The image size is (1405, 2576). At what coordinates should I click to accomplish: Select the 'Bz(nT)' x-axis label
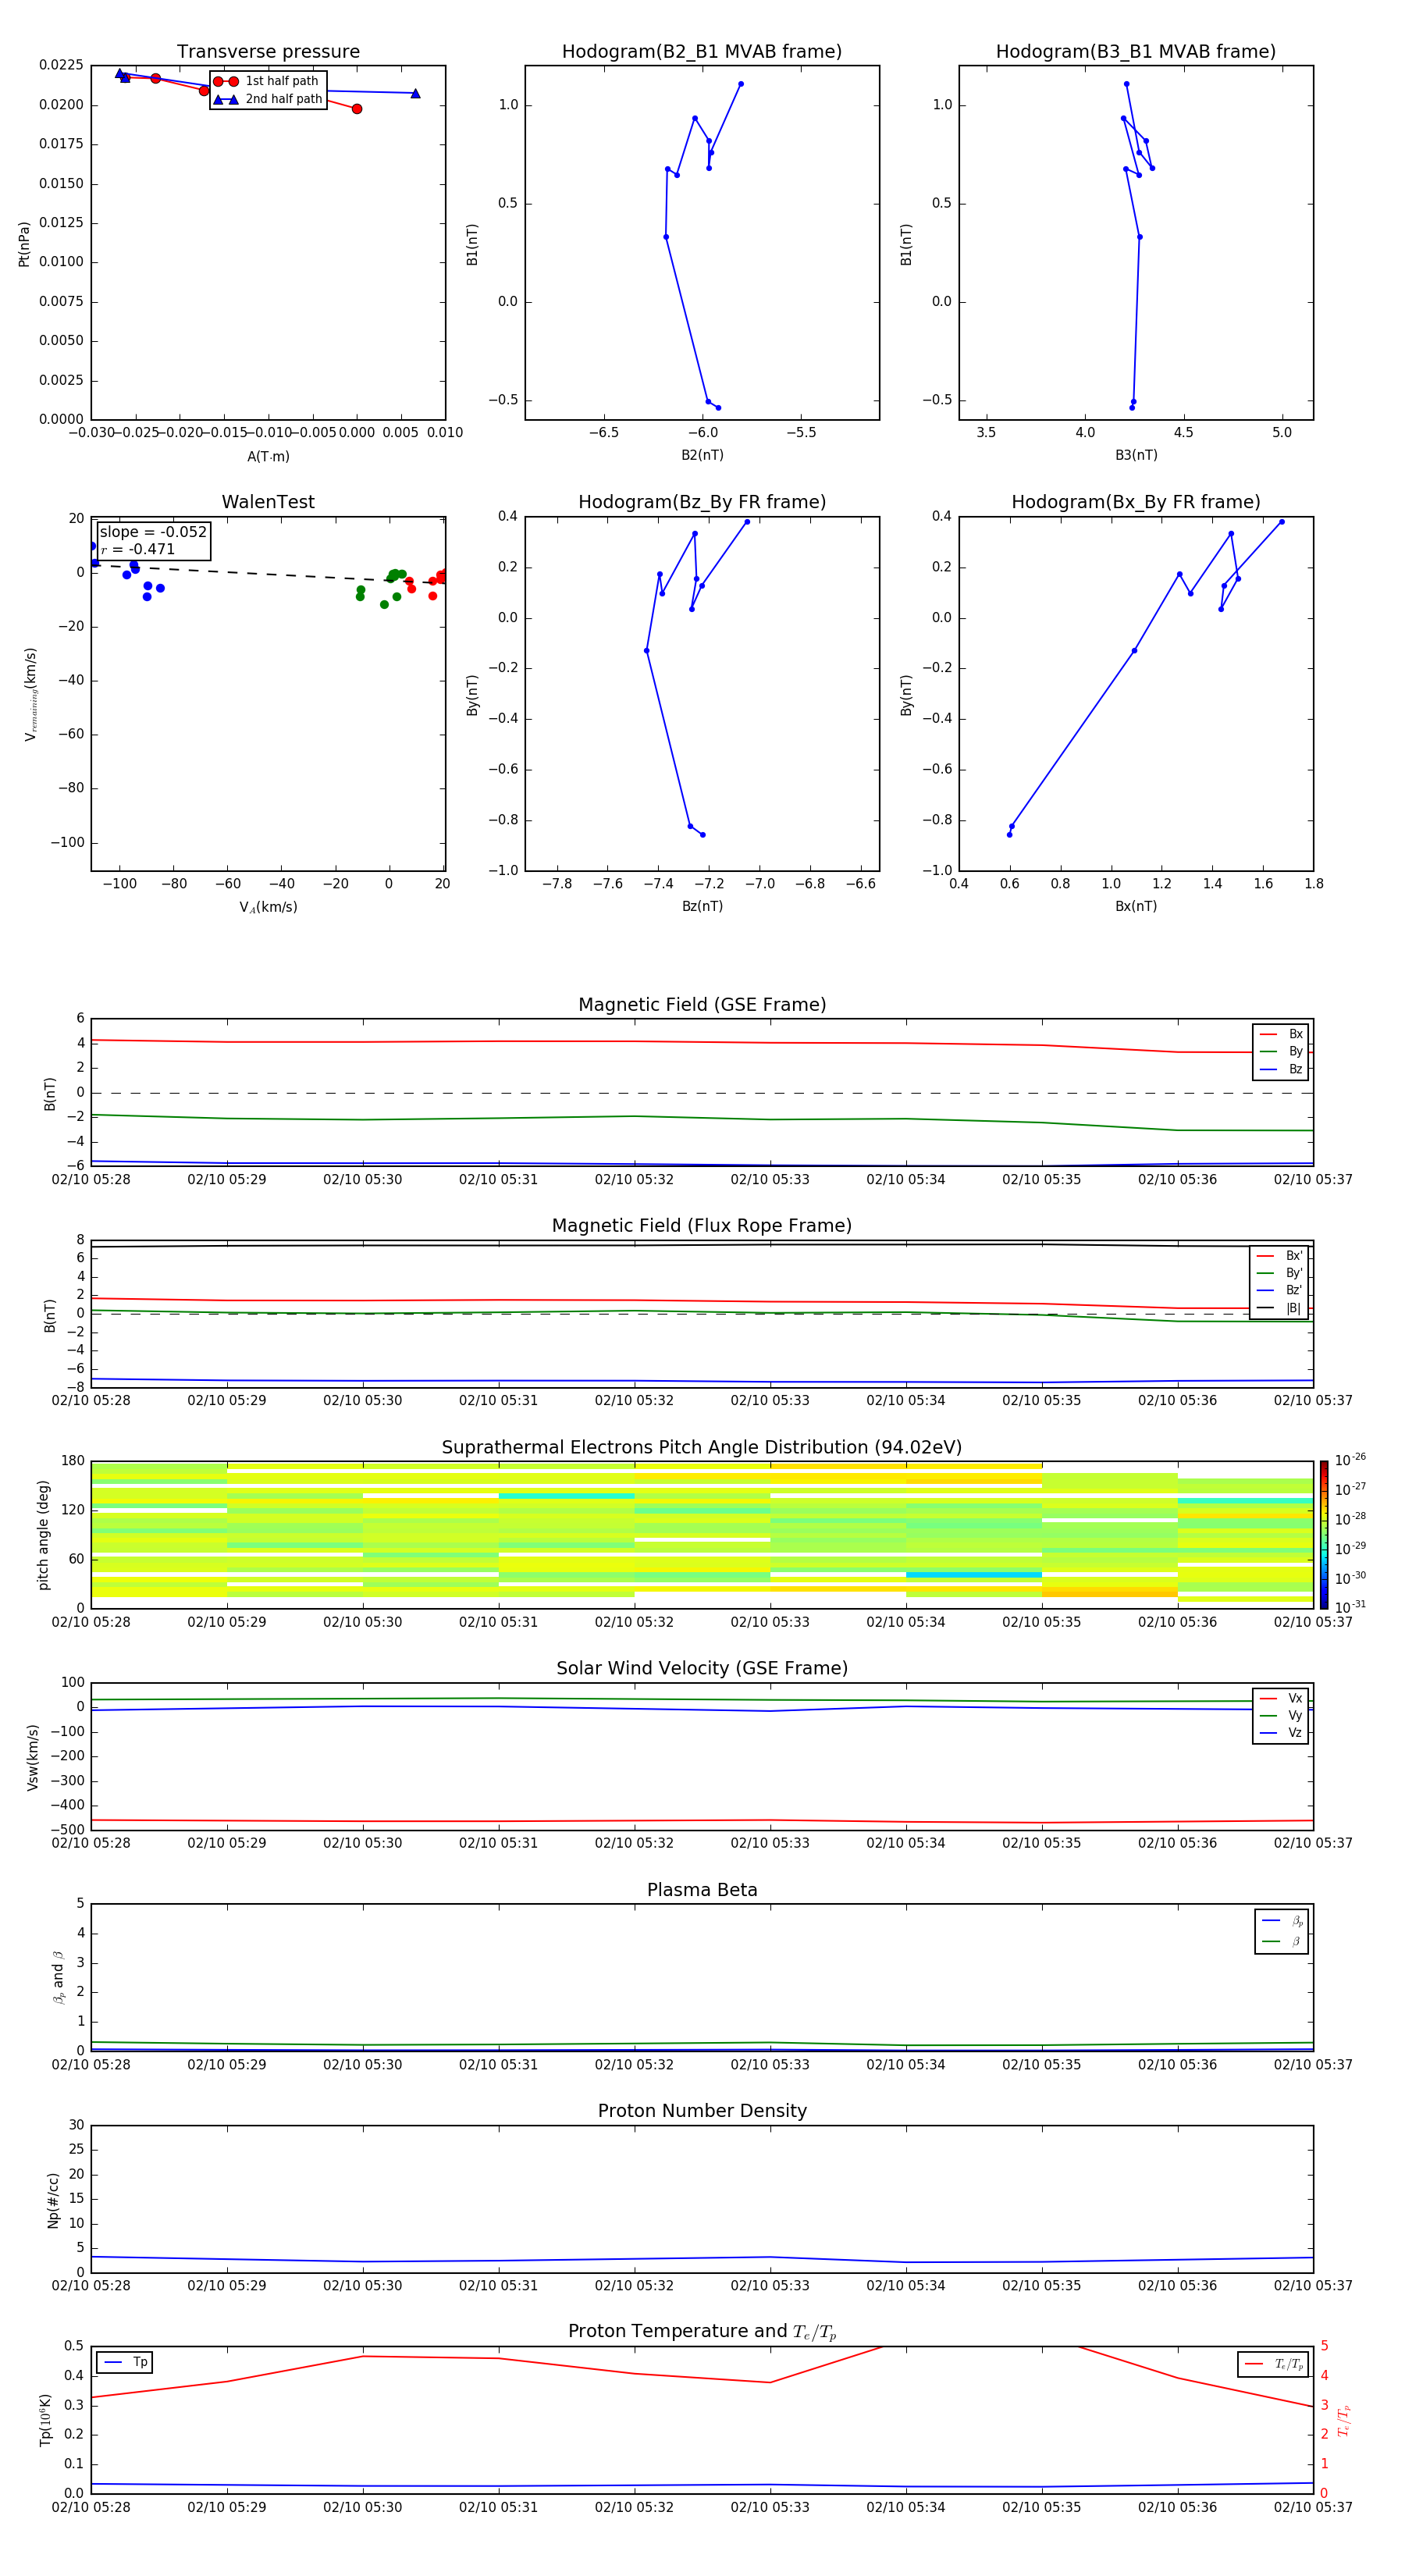coord(702,906)
